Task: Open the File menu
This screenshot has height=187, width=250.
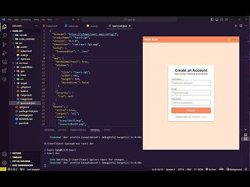Action: (9, 20)
